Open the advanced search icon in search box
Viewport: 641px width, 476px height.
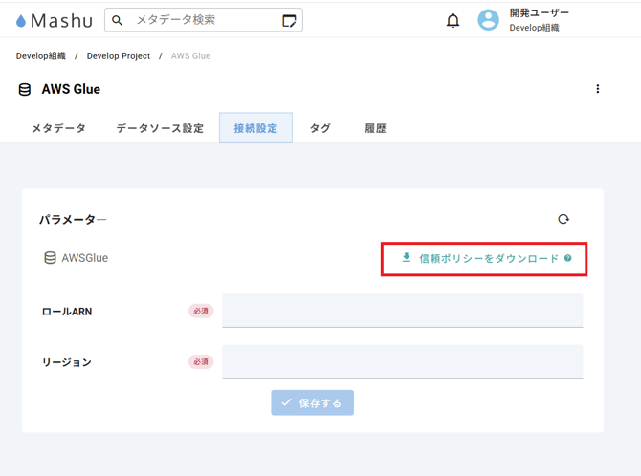[x=289, y=20]
